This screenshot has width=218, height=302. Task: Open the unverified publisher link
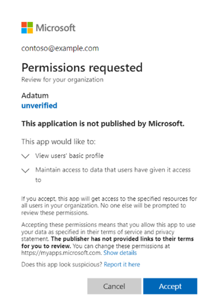tap(39, 106)
